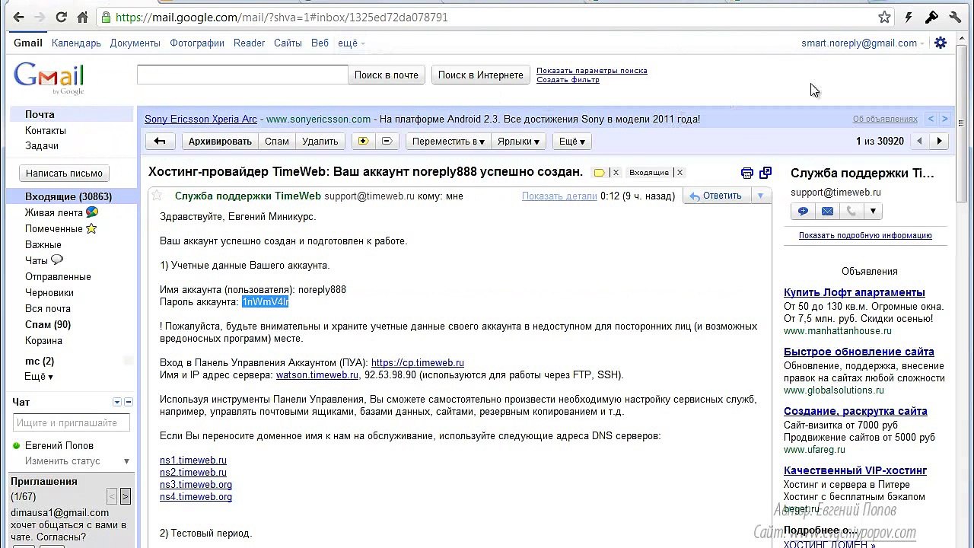Click the Написать письмо compose button
Viewport: 974px width, 548px height.
point(64,173)
